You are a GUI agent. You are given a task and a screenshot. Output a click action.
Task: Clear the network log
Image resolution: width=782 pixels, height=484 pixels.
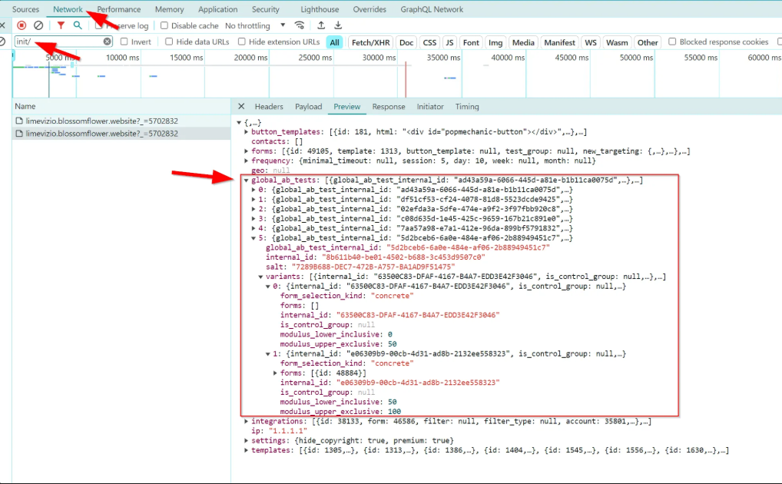(x=38, y=25)
